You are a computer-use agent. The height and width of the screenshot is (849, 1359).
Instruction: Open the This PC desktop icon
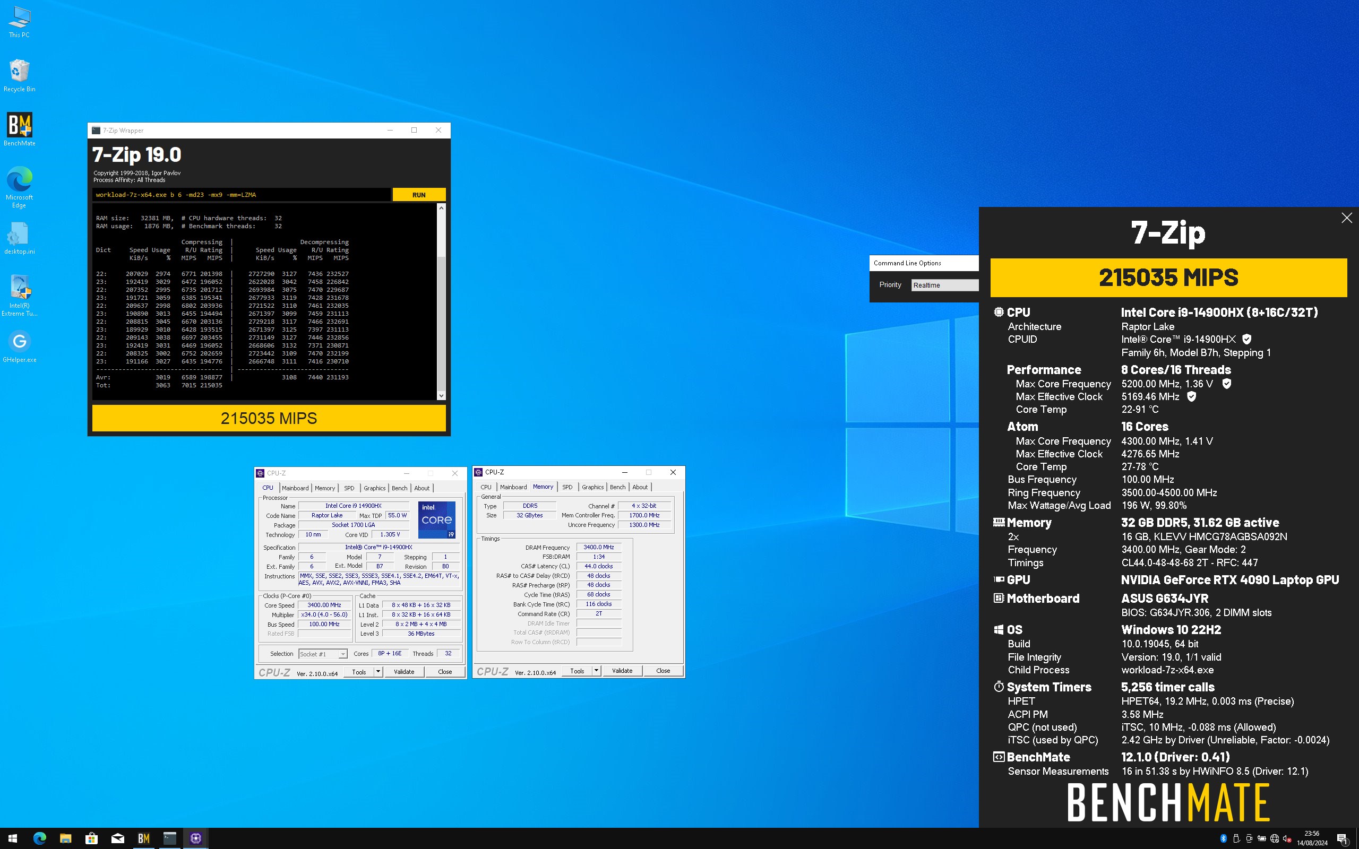click(x=19, y=22)
